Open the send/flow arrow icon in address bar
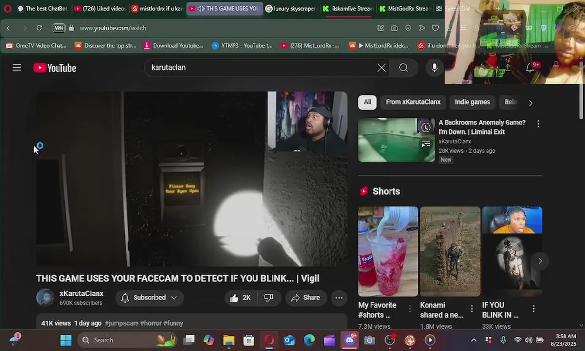This screenshot has height=351, width=585. click(422, 28)
